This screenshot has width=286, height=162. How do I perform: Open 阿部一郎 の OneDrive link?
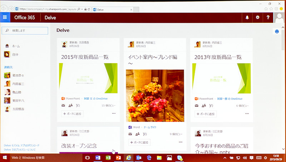230,99
